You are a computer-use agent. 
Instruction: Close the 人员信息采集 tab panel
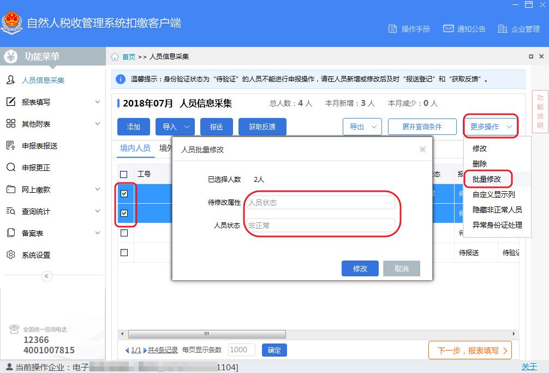click(541, 56)
